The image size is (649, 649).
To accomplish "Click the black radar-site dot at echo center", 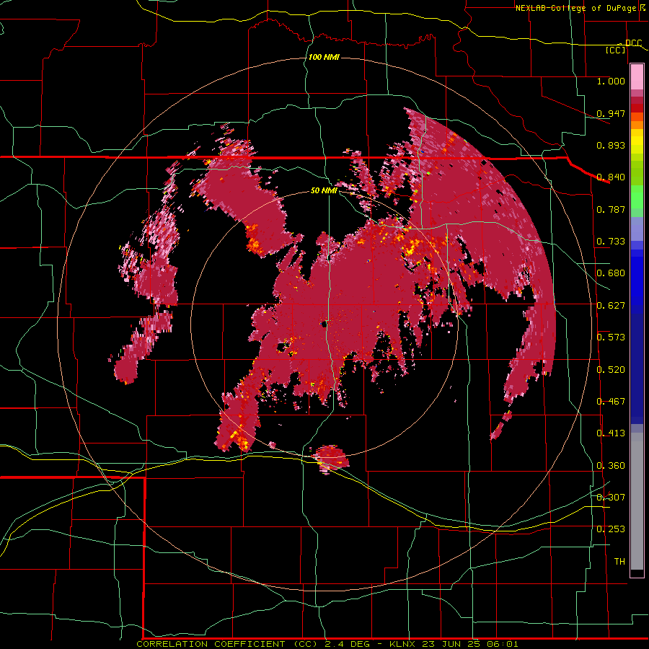I will (x=324, y=324).
